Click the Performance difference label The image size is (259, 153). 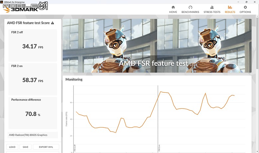[x=26, y=100]
